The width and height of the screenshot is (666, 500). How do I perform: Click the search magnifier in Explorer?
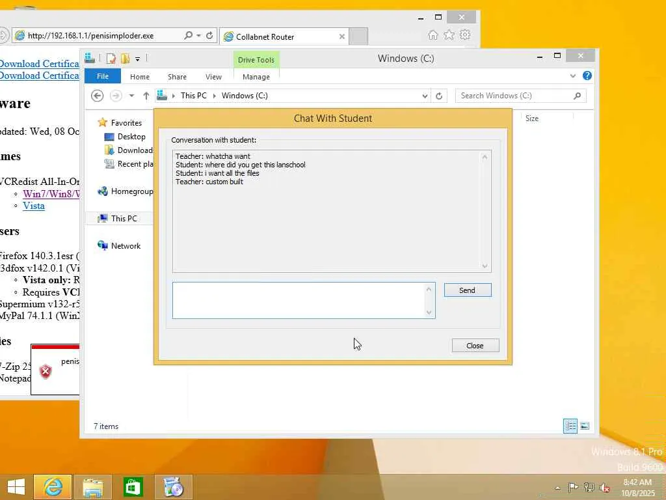pyautogui.click(x=578, y=96)
